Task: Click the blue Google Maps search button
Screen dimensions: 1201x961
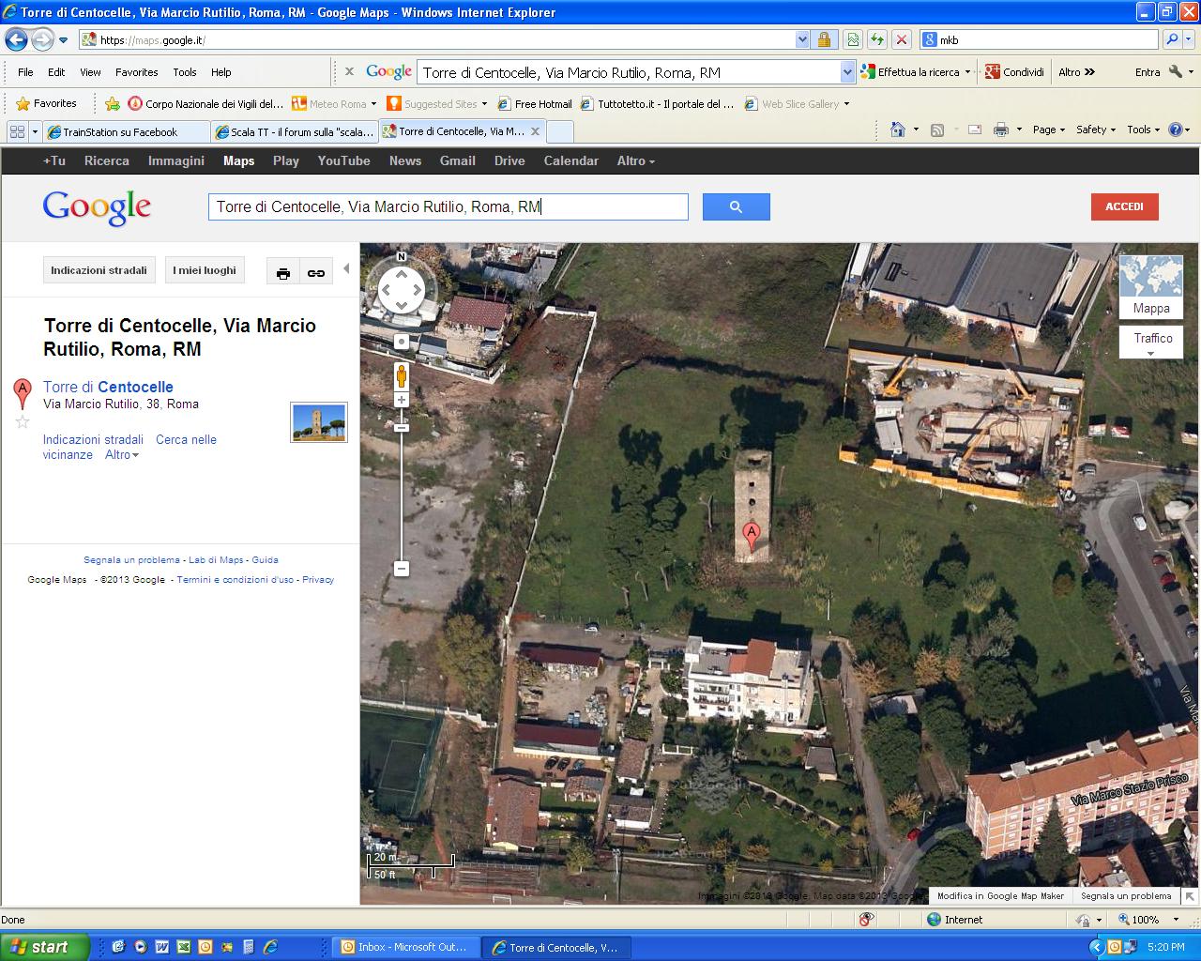Action: [x=736, y=206]
